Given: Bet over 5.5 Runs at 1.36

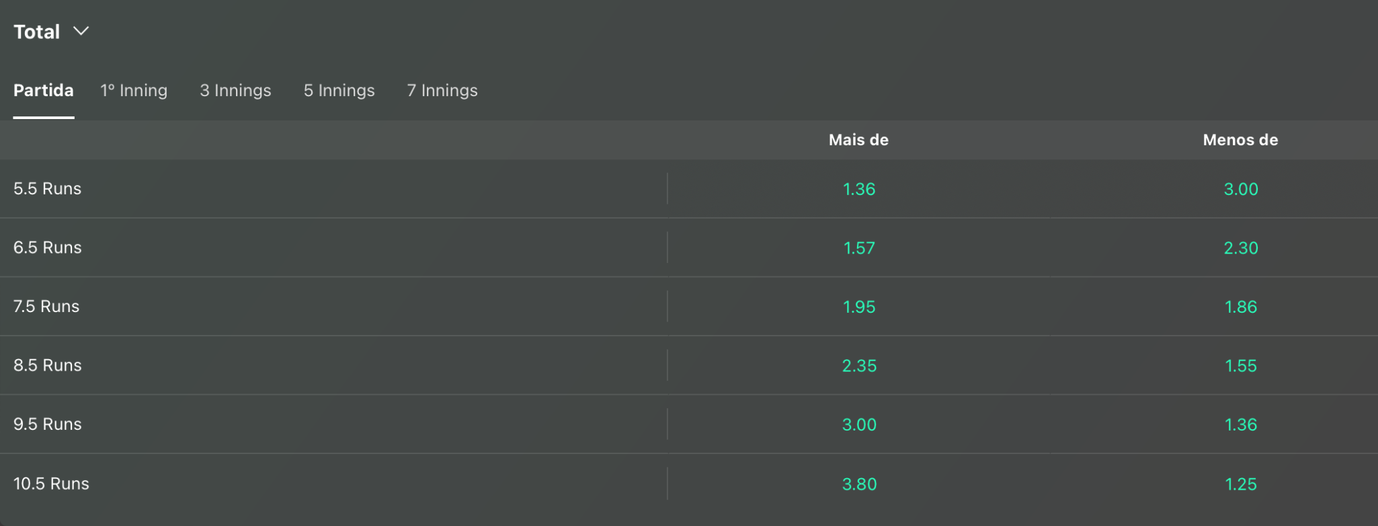Looking at the screenshot, I should (x=859, y=189).
